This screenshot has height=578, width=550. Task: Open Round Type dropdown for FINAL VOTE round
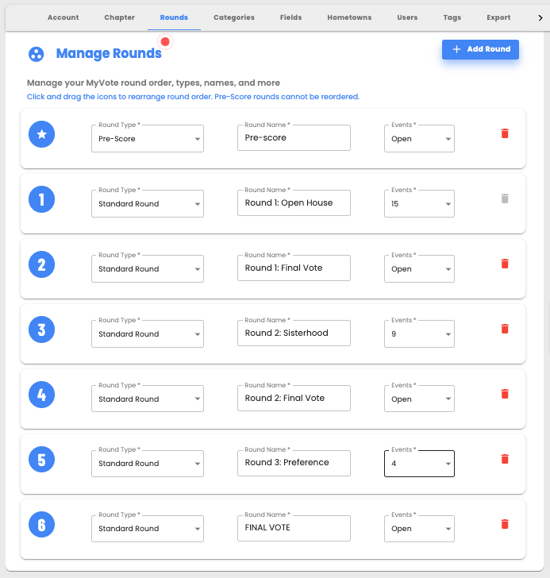click(148, 528)
